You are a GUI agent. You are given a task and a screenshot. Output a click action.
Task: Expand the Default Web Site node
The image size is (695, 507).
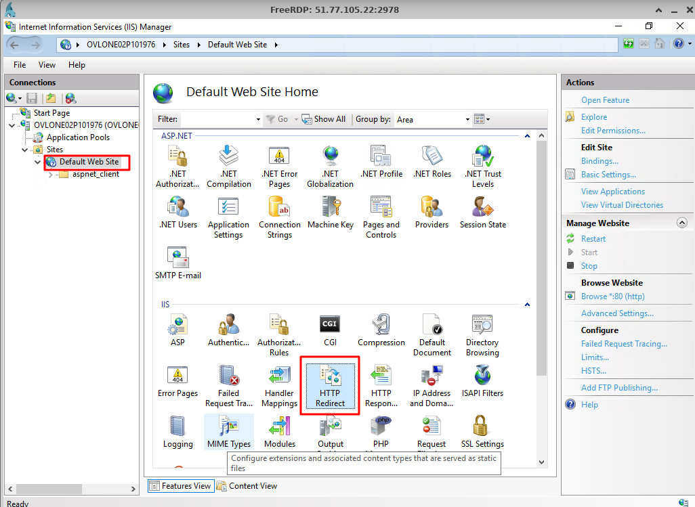[x=39, y=162]
